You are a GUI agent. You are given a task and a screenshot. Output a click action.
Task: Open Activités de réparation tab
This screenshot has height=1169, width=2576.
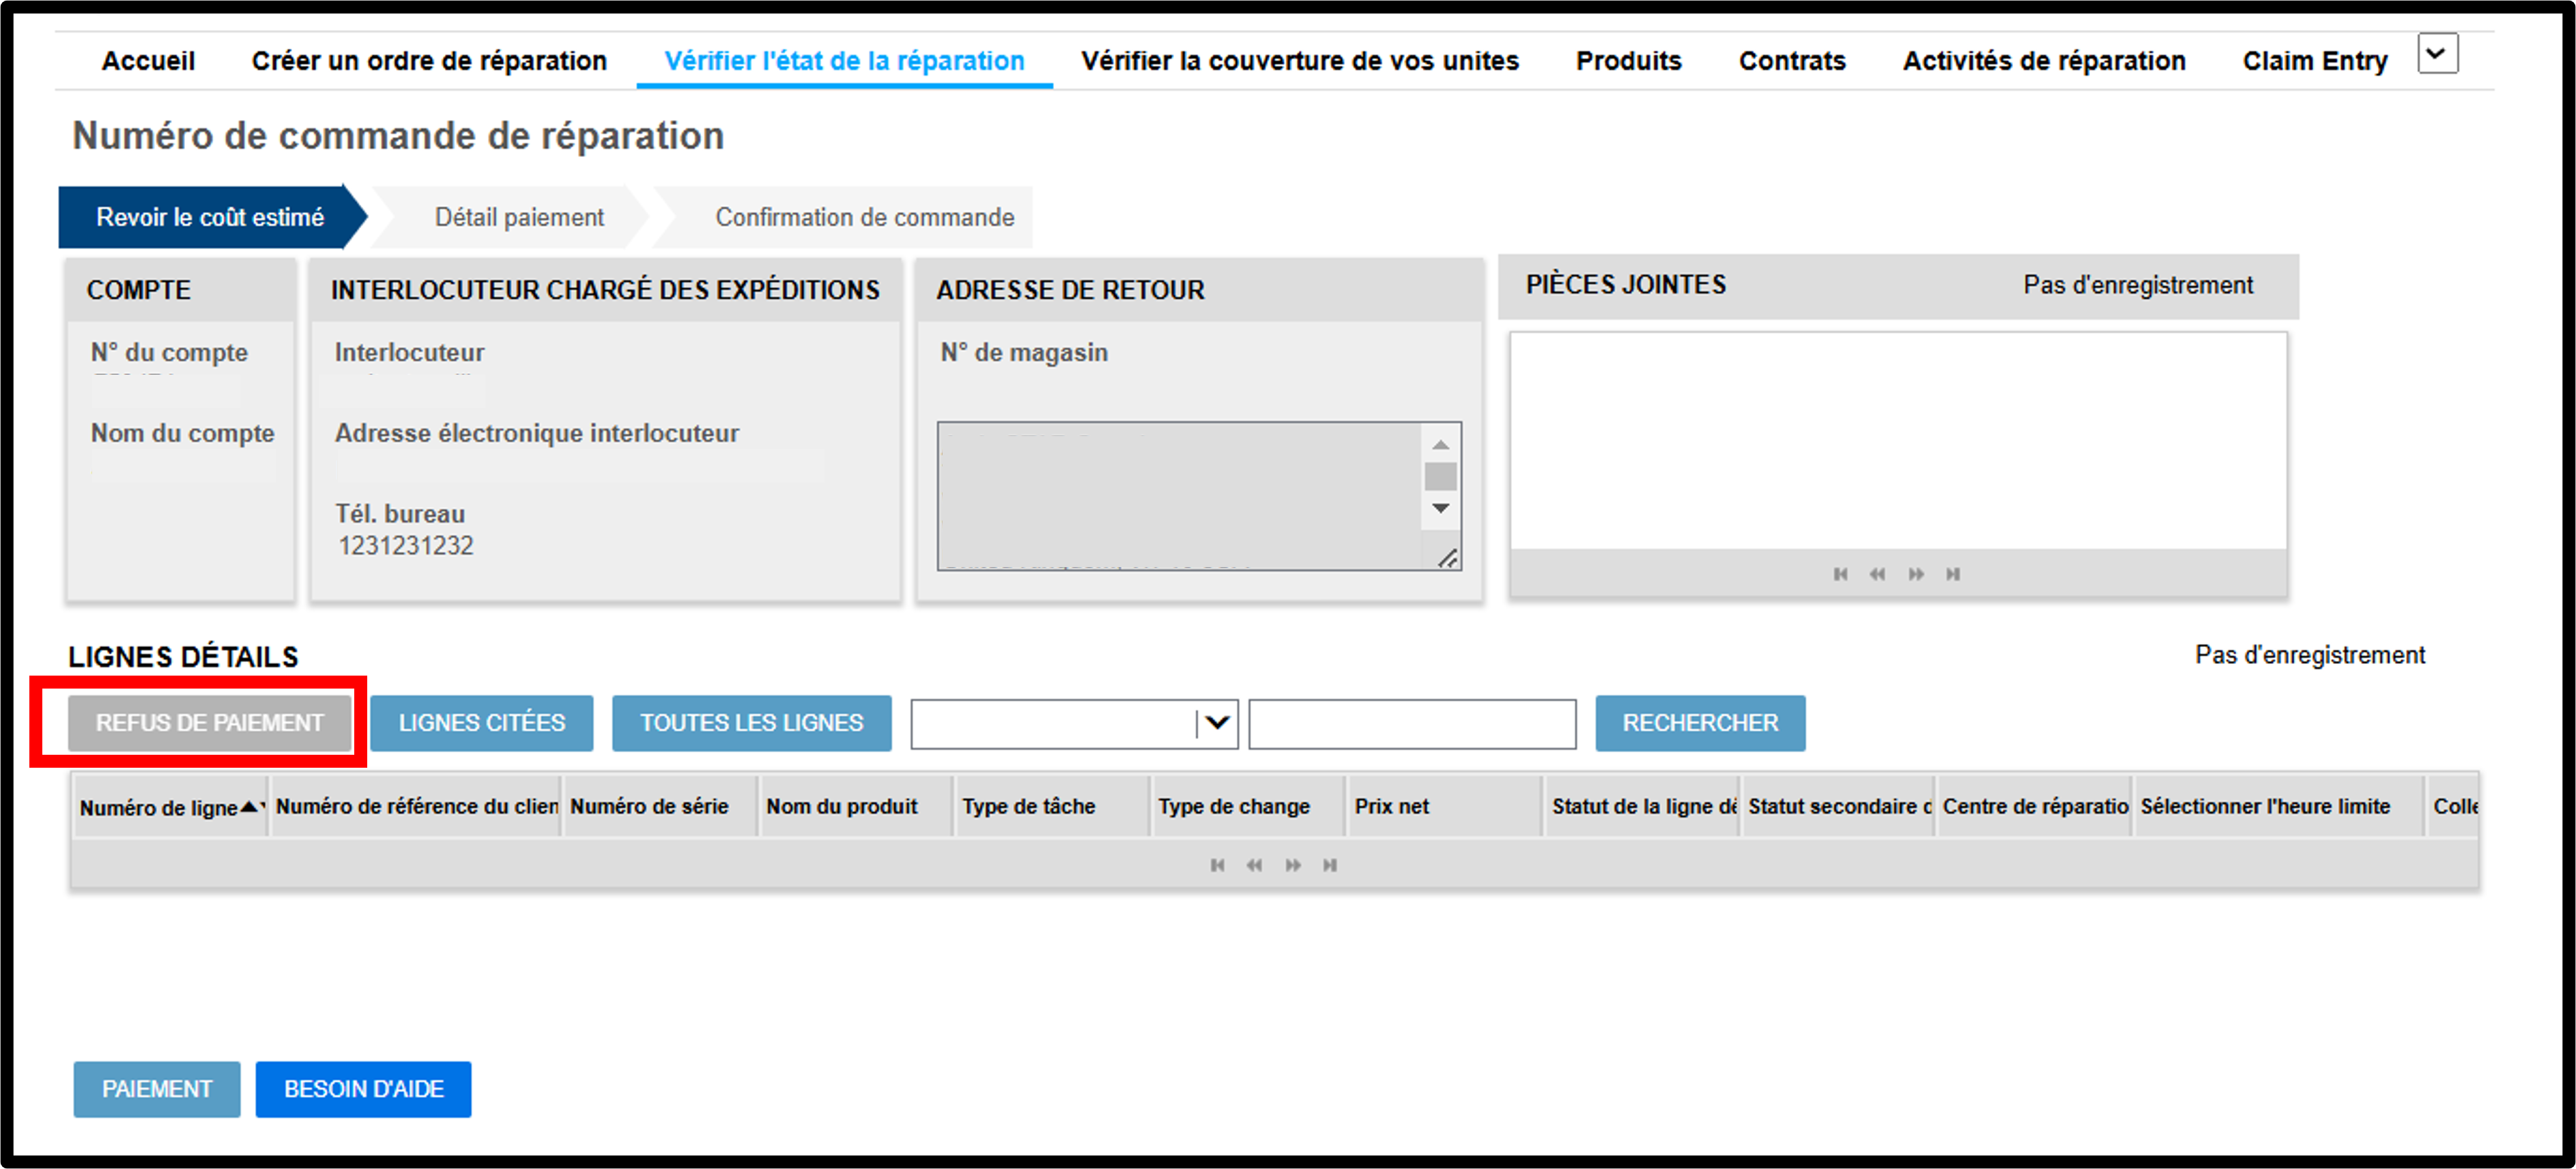(x=2044, y=61)
